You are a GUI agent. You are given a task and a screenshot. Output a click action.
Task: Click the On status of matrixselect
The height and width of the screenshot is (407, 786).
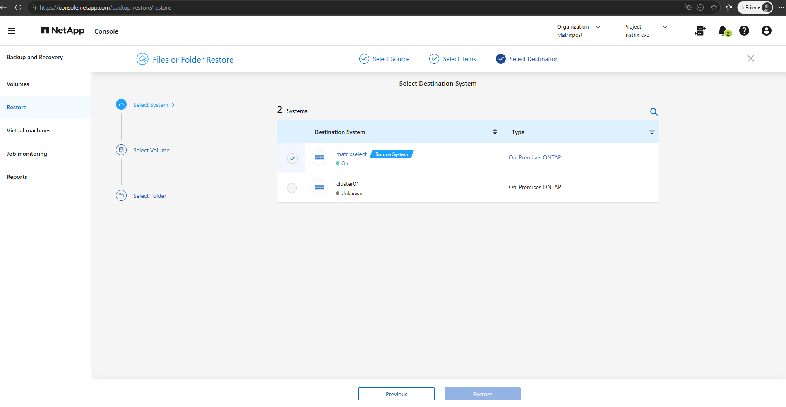click(x=342, y=164)
